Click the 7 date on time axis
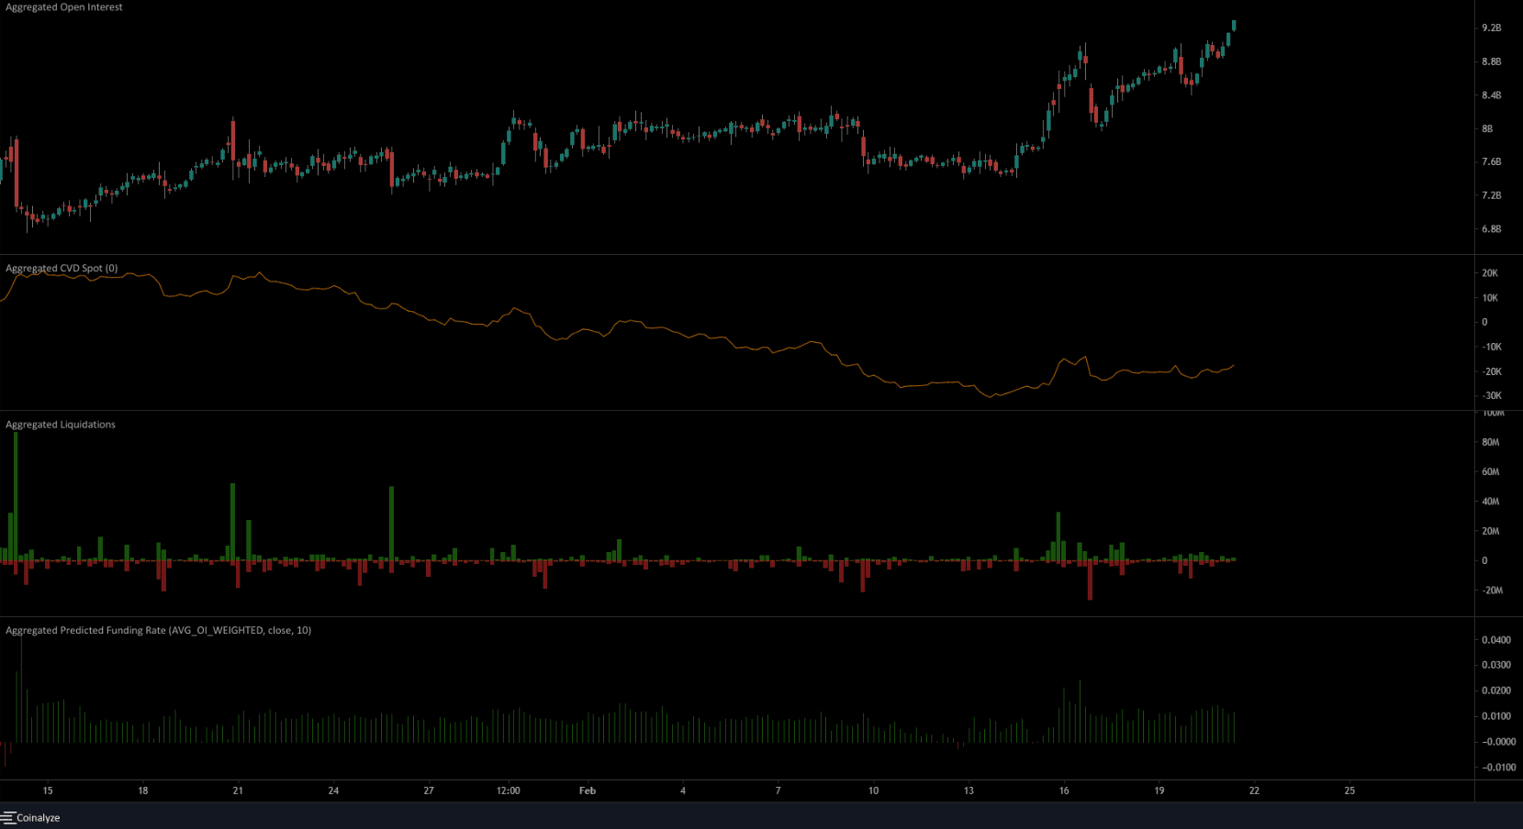Viewport: 1523px width, 829px height. point(778,790)
